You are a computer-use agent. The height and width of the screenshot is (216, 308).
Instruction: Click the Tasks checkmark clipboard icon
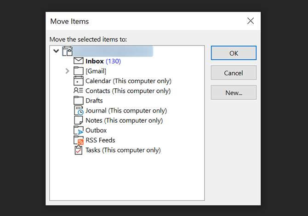pyautogui.click(x=78, y=150)
